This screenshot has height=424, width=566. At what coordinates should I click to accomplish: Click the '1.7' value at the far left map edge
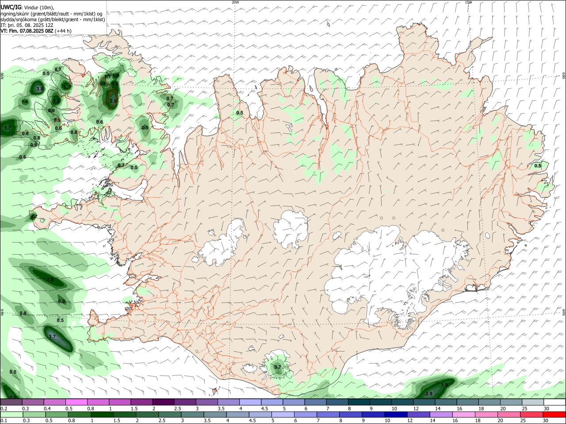pos(7,128)
